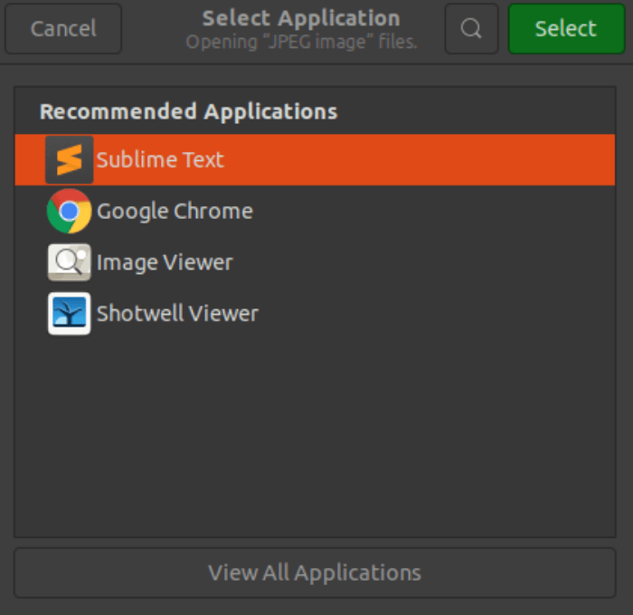
Task: Click the Google Chrome logo icon
Action: (70, 212)
